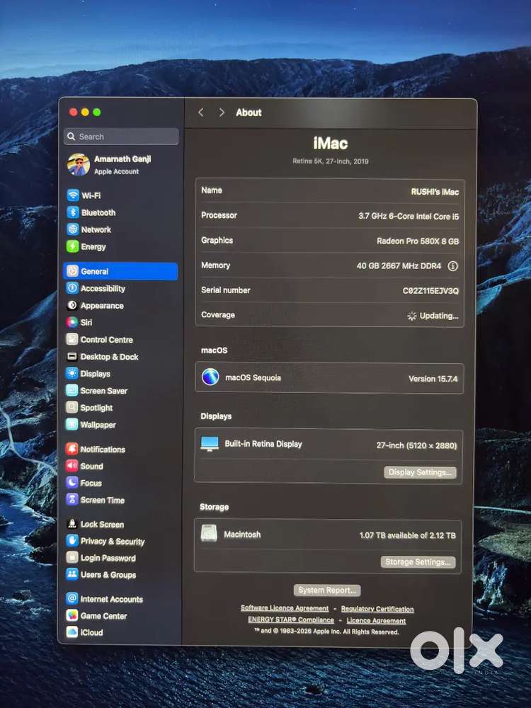Open the Licence Agreement link
Screen dimensions: 531x708
(x=376, y=621)
